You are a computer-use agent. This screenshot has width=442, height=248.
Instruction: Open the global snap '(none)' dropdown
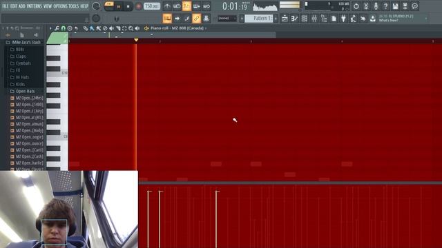point(227,19)
